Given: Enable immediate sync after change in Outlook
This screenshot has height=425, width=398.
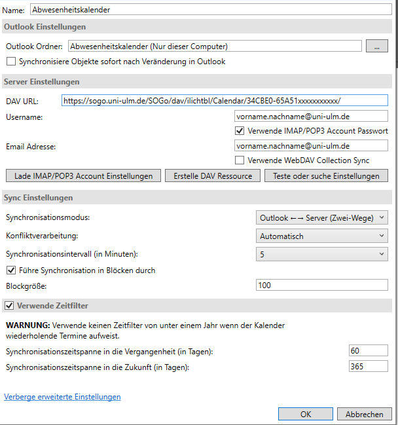Looking at the screenshot, I should click(x=11, y=62).
